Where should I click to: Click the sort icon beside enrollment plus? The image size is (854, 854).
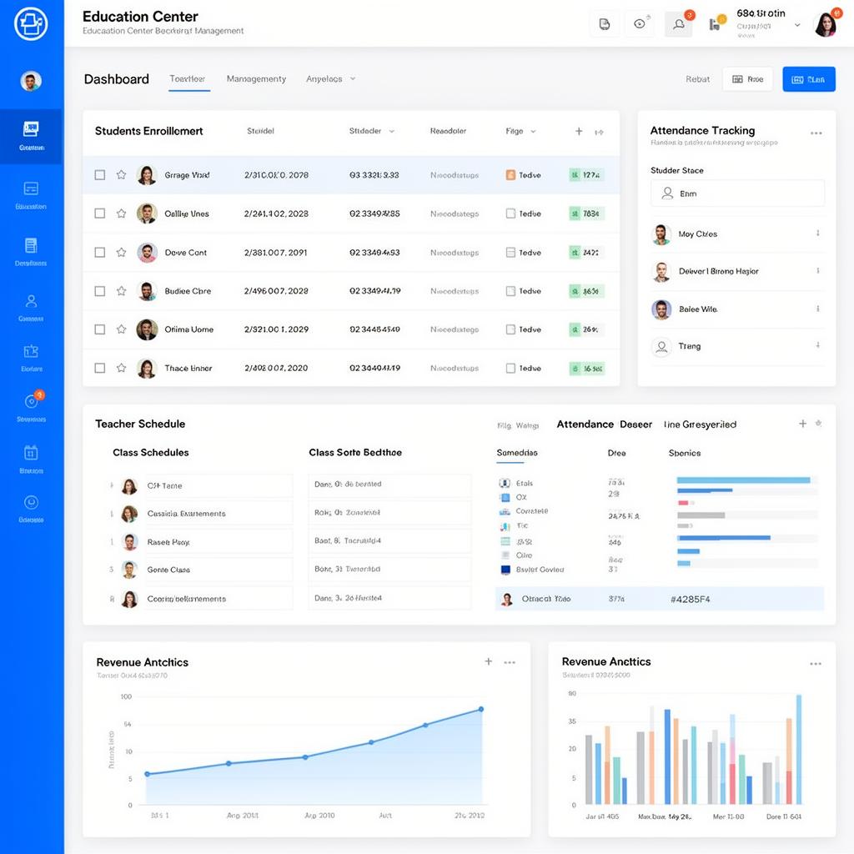point(599,132)
